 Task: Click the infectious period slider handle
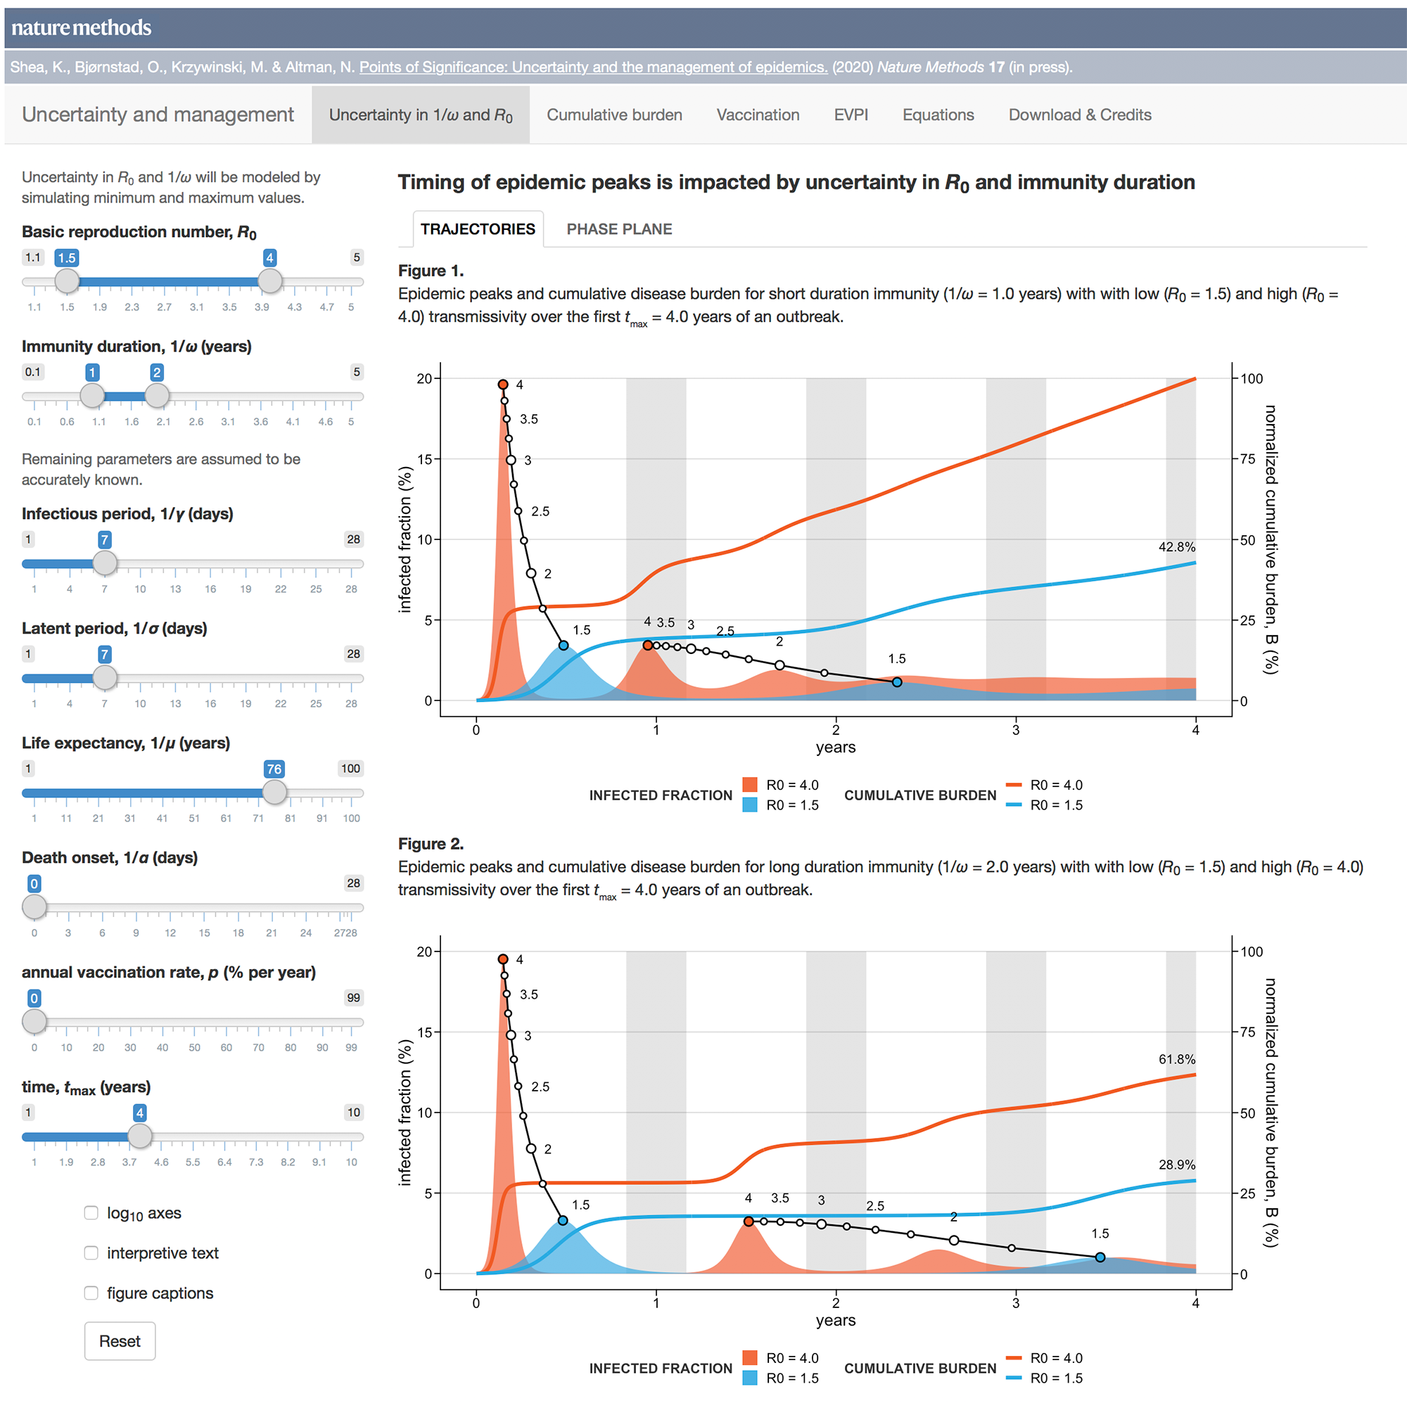pos(105,562)
